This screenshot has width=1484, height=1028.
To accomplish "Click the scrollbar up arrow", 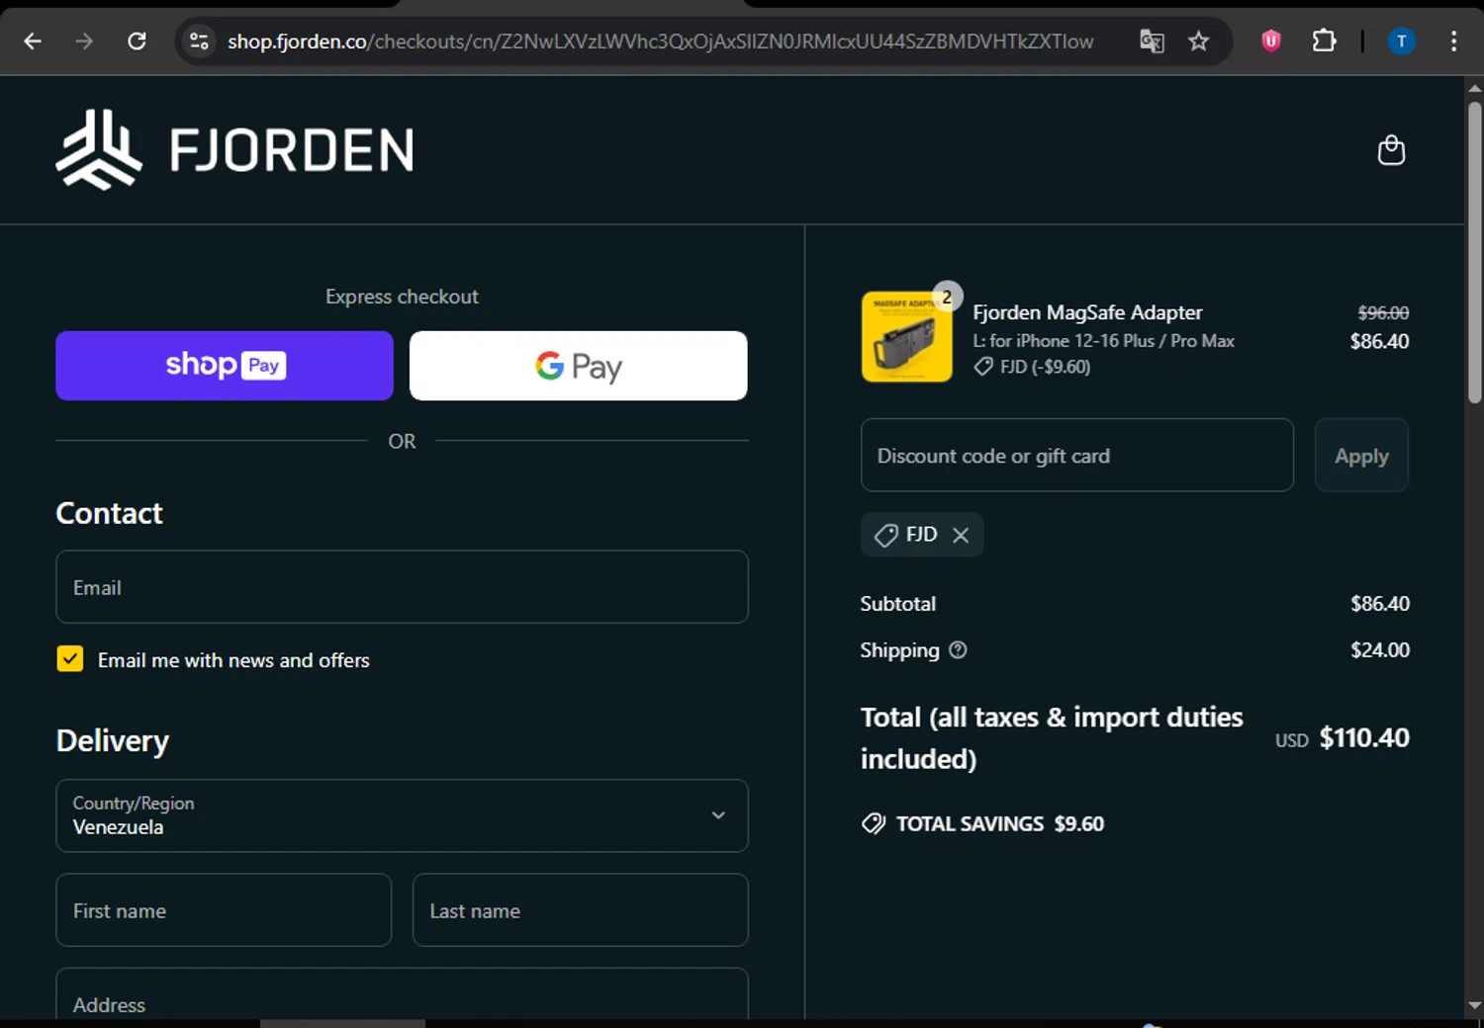I will tap(1474, 88).
